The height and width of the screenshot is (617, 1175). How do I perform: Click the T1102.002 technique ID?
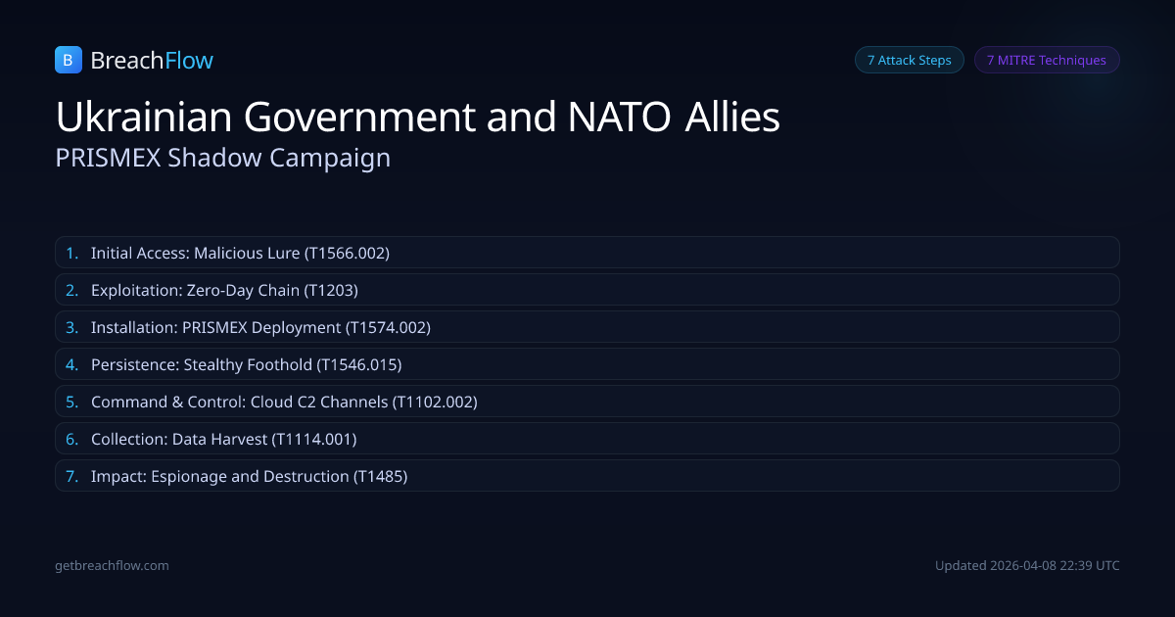point(435,402)
